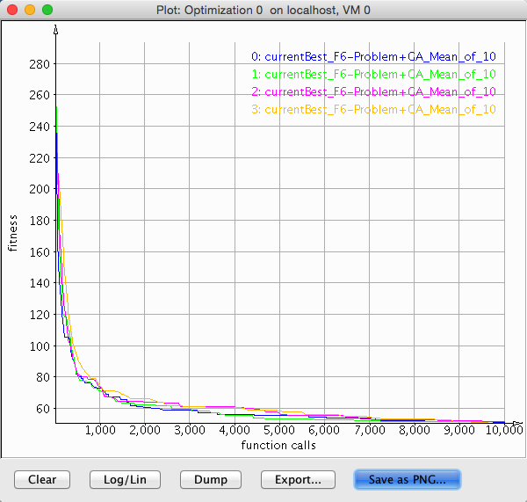Screen dimensions: 527x502
Task: Select the blue legend entry 0
Action: tap(373, 57)
